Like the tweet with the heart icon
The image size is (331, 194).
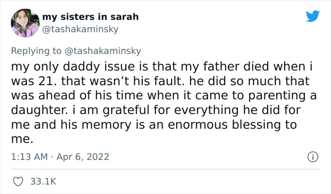tap(18, 181)
